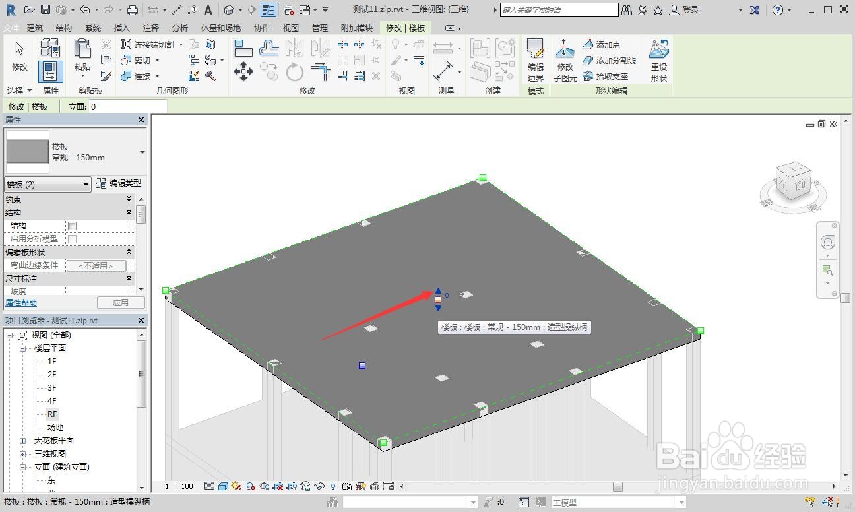Screen dimensions: 855x512
Task: Click the project browser vertical scrollbar
Action: [142, 373]
